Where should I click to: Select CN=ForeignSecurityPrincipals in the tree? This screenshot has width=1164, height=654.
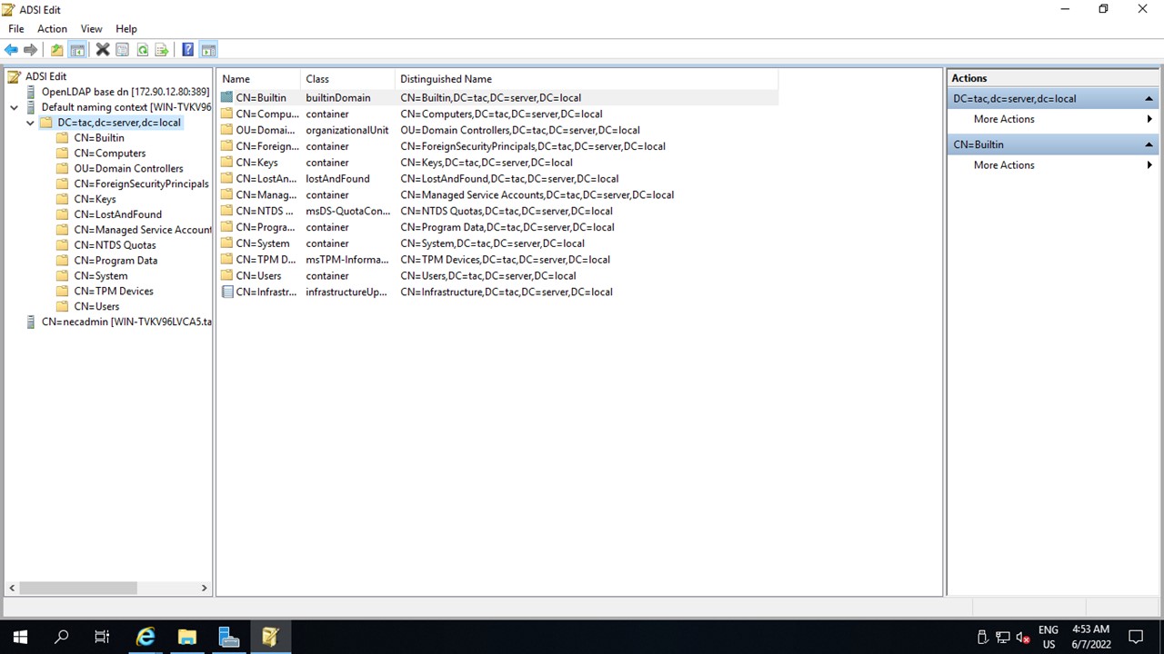[141, 183]
